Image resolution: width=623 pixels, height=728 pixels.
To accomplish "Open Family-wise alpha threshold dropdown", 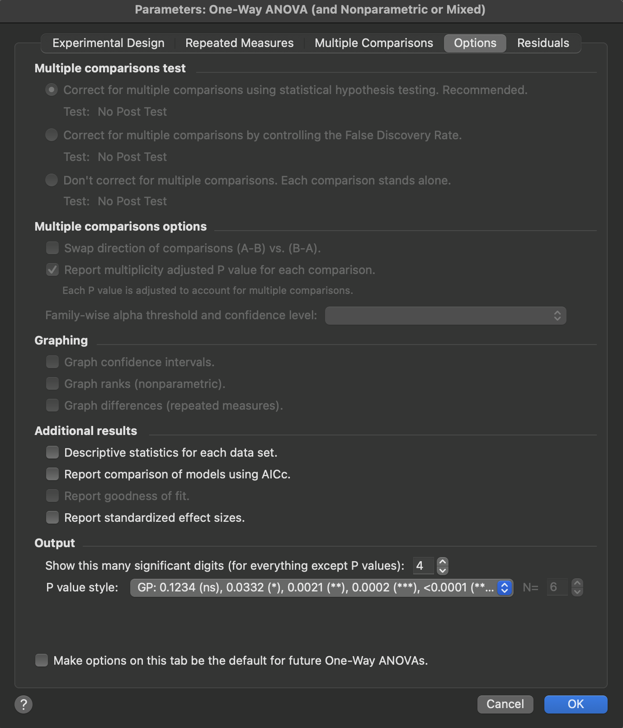I will click(445, 316).
